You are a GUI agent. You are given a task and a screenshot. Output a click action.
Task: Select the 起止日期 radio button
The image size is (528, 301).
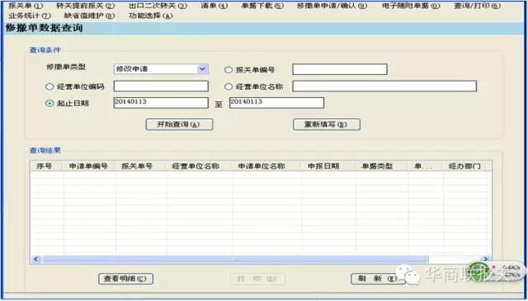pyautogui.click(x=49, y=104)
